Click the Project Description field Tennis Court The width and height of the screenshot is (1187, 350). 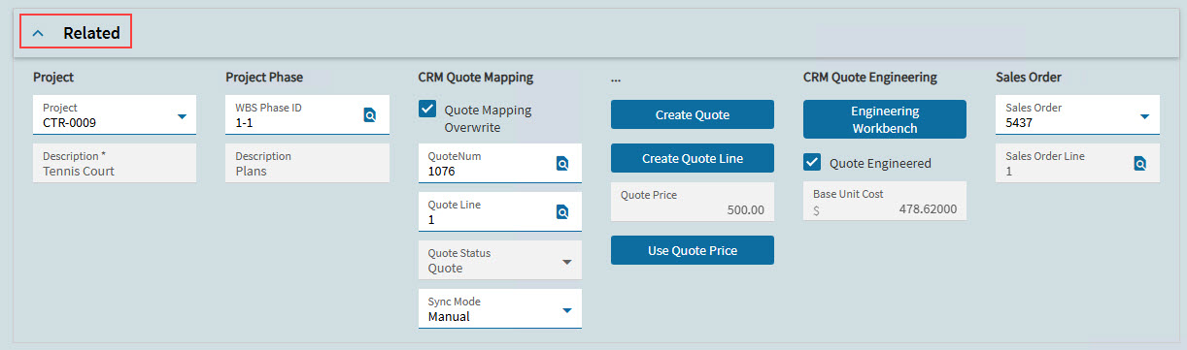[x=115, y=163]
